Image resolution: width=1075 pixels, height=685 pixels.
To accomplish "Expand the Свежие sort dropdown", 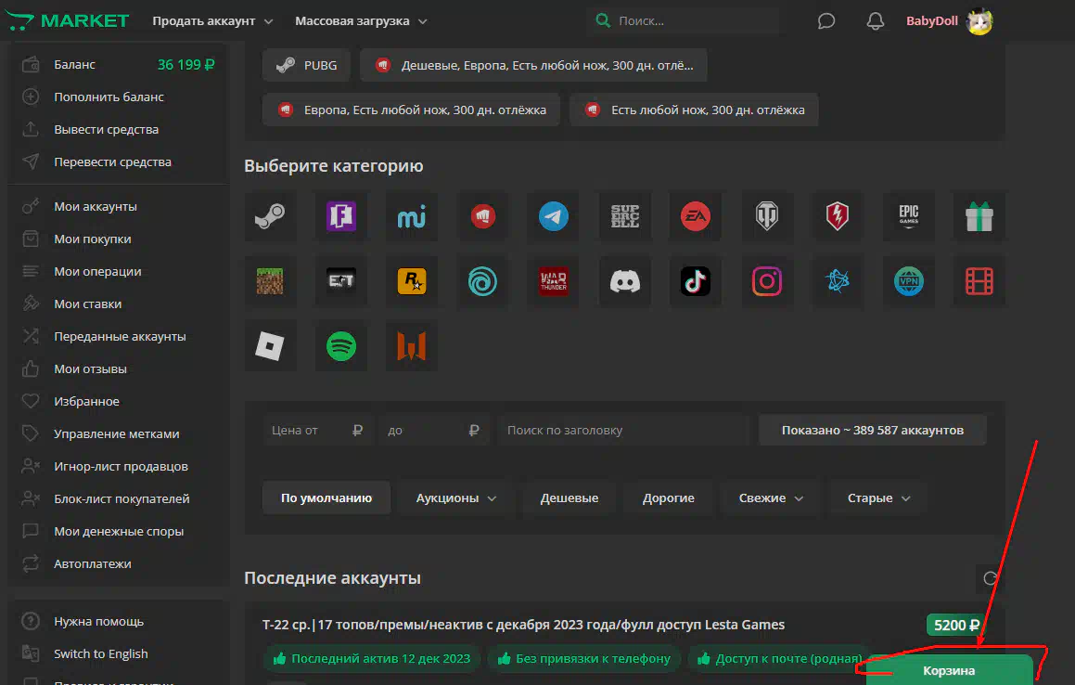I will [x=771, y=498].
